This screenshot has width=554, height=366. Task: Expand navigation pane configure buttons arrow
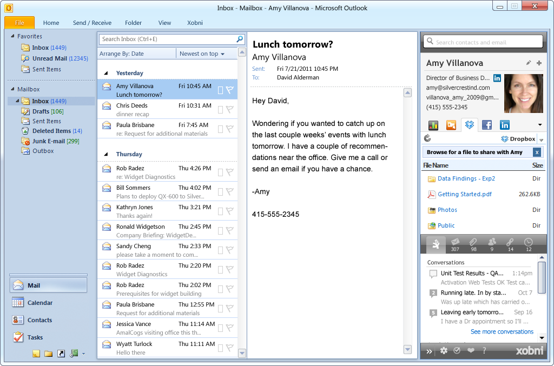point(83,354)
